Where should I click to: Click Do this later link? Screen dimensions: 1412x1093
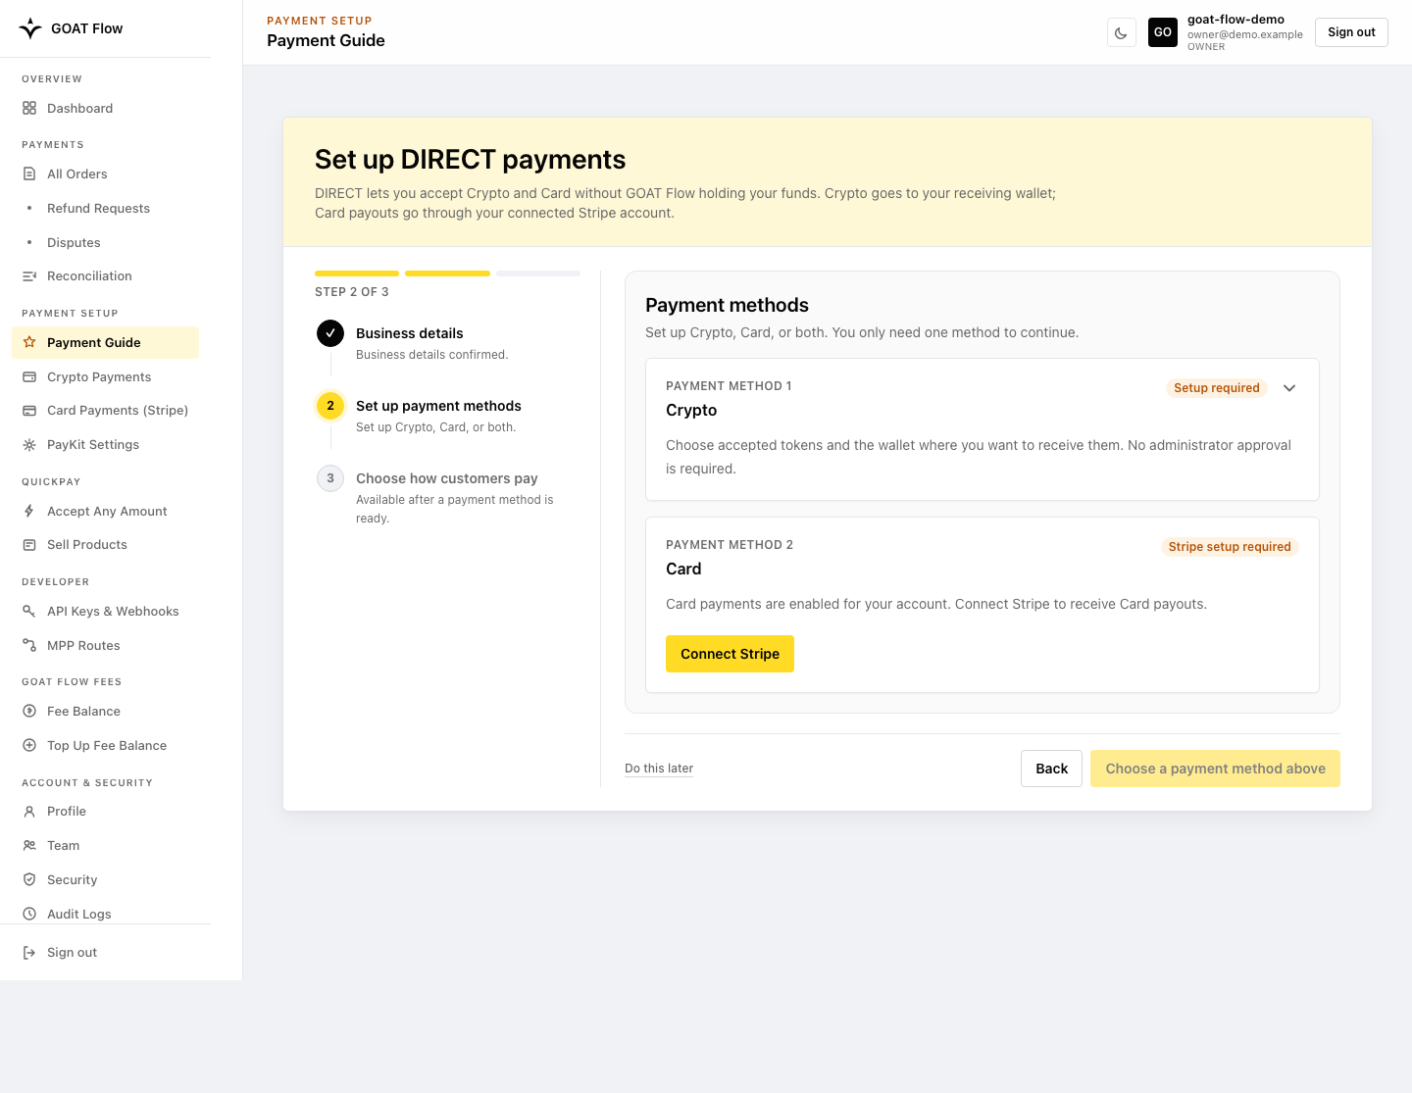[659, 769]
